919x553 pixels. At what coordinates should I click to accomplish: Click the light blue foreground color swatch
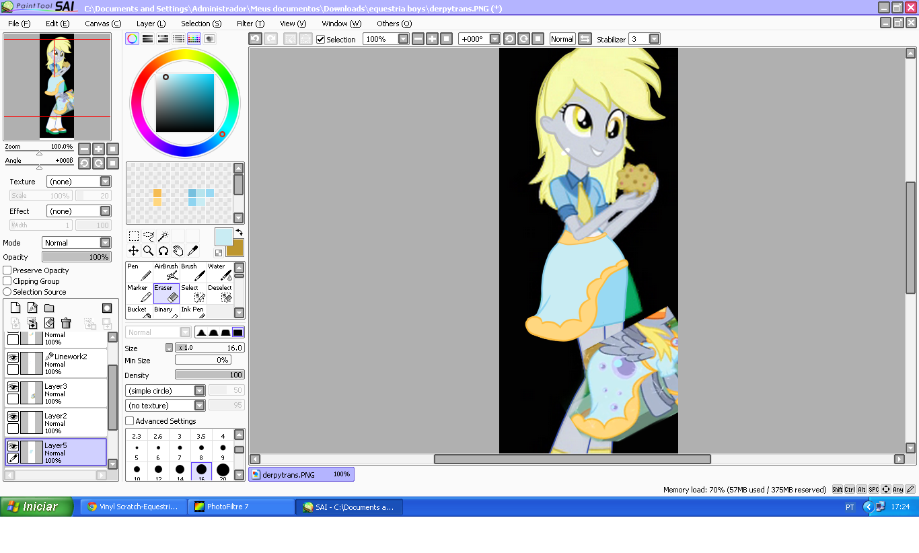[x=223, y=237]
